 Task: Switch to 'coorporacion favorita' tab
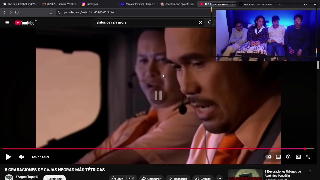pos(177,4)
